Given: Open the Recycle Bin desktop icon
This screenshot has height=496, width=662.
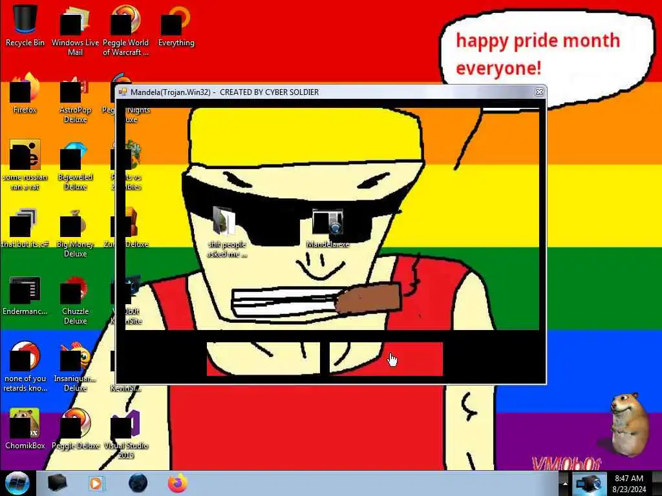Looking at the screenshot, I should (x=25, y=25).
